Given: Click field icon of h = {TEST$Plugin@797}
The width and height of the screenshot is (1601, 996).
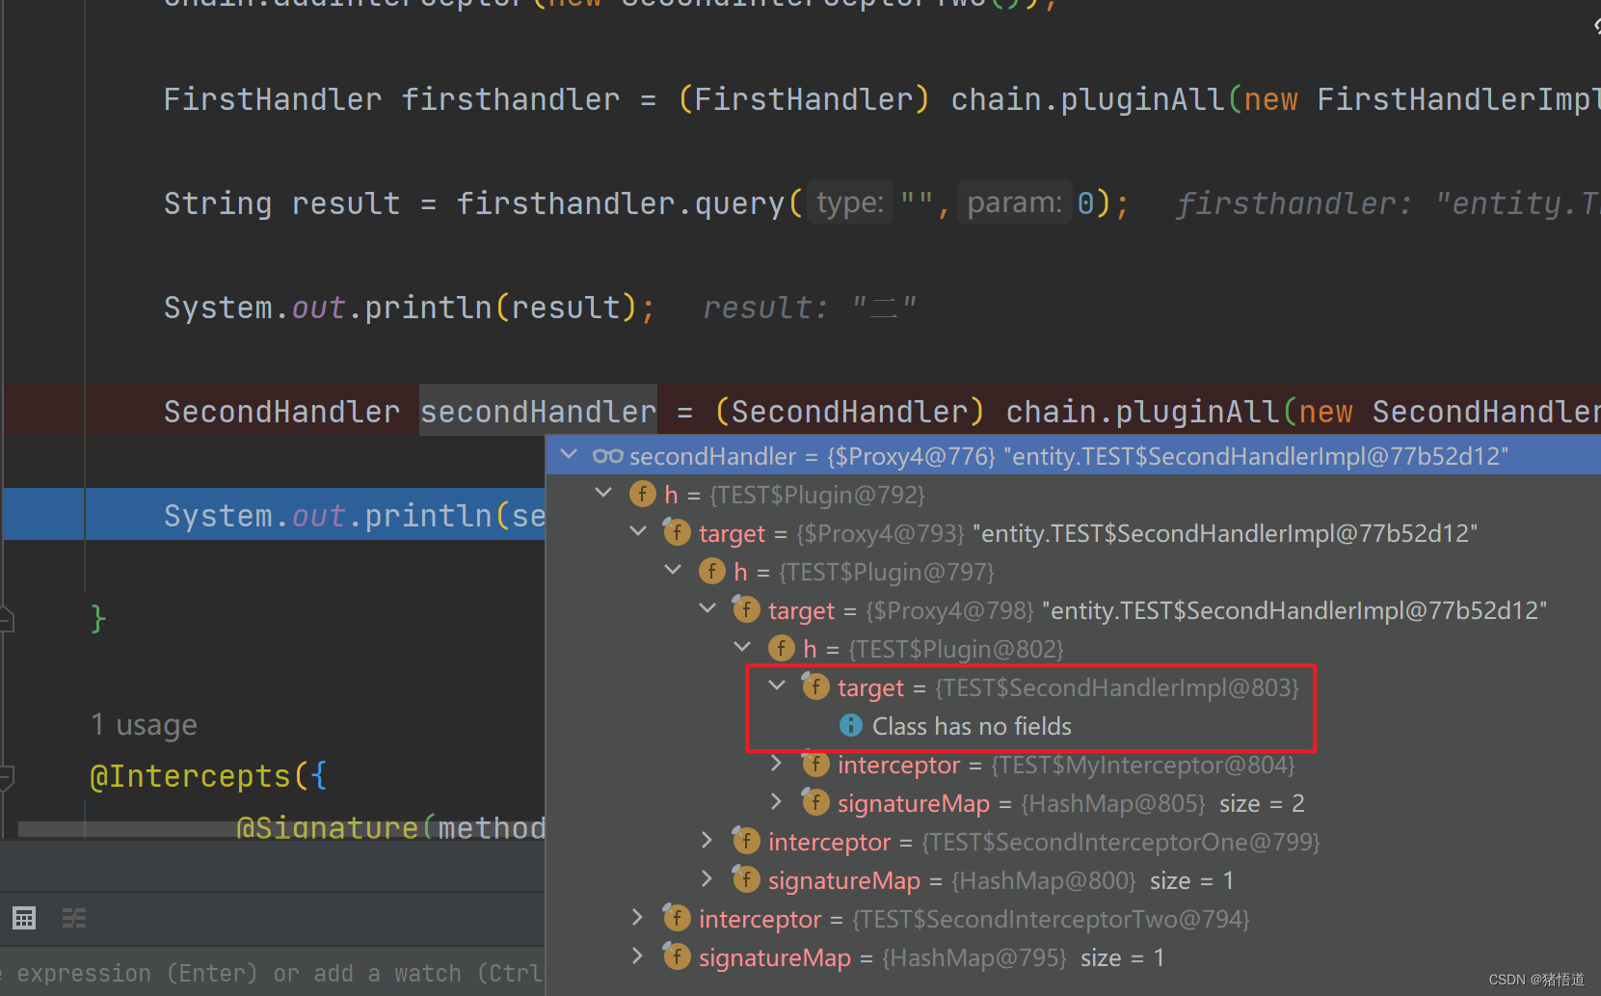Looking at the screenshot, I should tap(711, 571).
